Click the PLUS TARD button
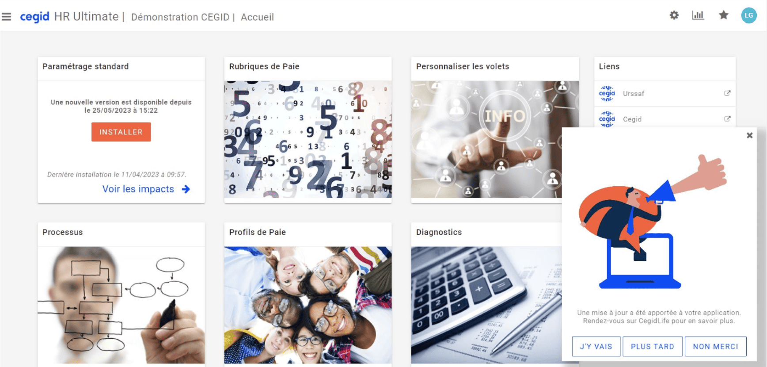 [x=653, y=347]
